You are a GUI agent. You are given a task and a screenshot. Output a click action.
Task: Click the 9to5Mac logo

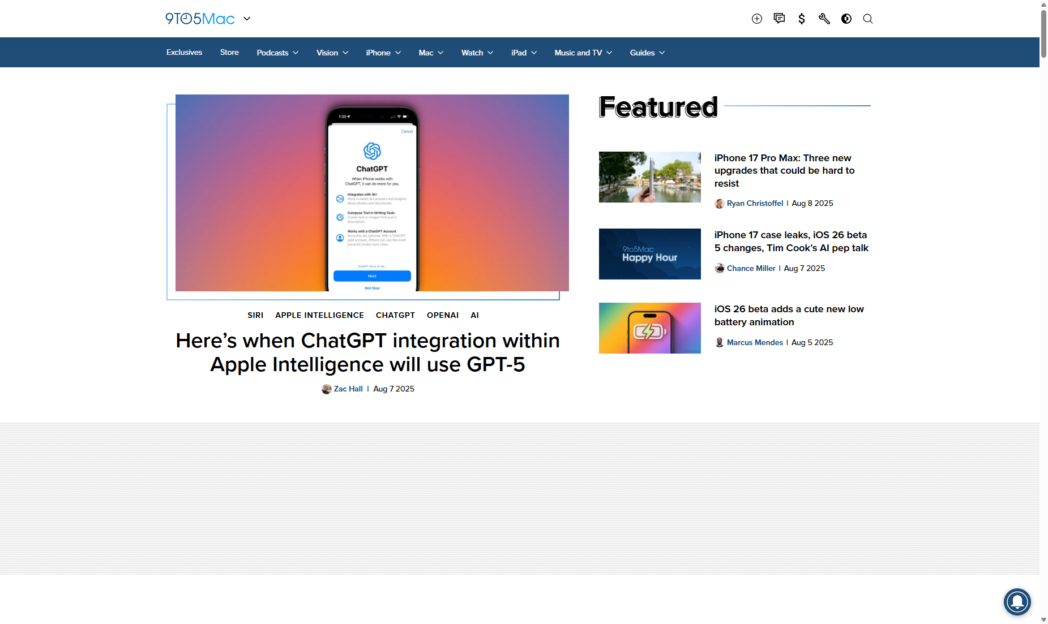pyautogui.click(x=200, y=19)
